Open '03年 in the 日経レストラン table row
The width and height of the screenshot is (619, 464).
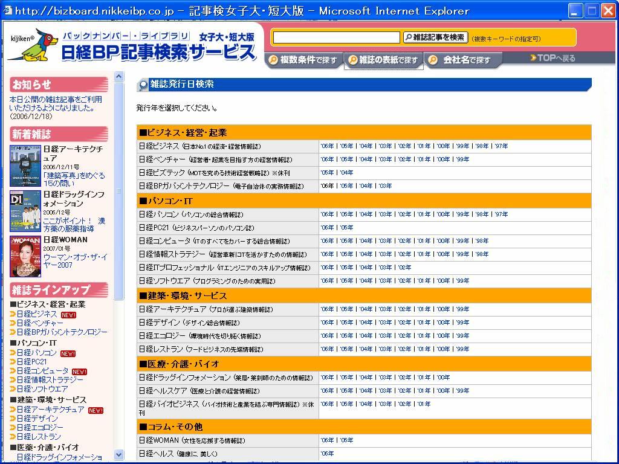pos(385,349)
